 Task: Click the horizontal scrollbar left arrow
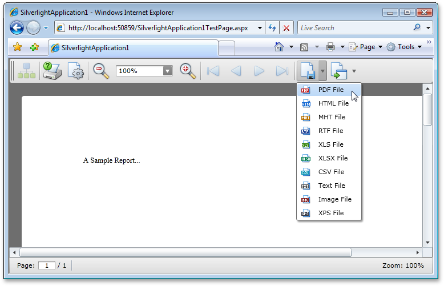coord(14,252)
